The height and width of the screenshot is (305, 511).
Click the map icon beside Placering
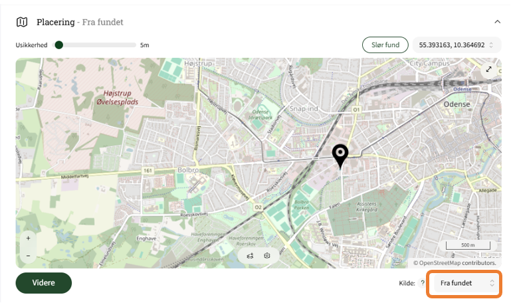pos(22,22)
